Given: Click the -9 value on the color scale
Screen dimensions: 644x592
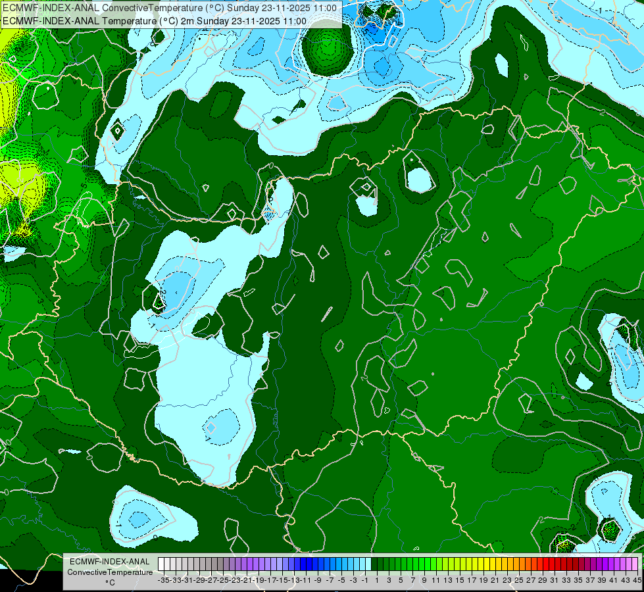Looking at the screenshot, I should [318, 581].
